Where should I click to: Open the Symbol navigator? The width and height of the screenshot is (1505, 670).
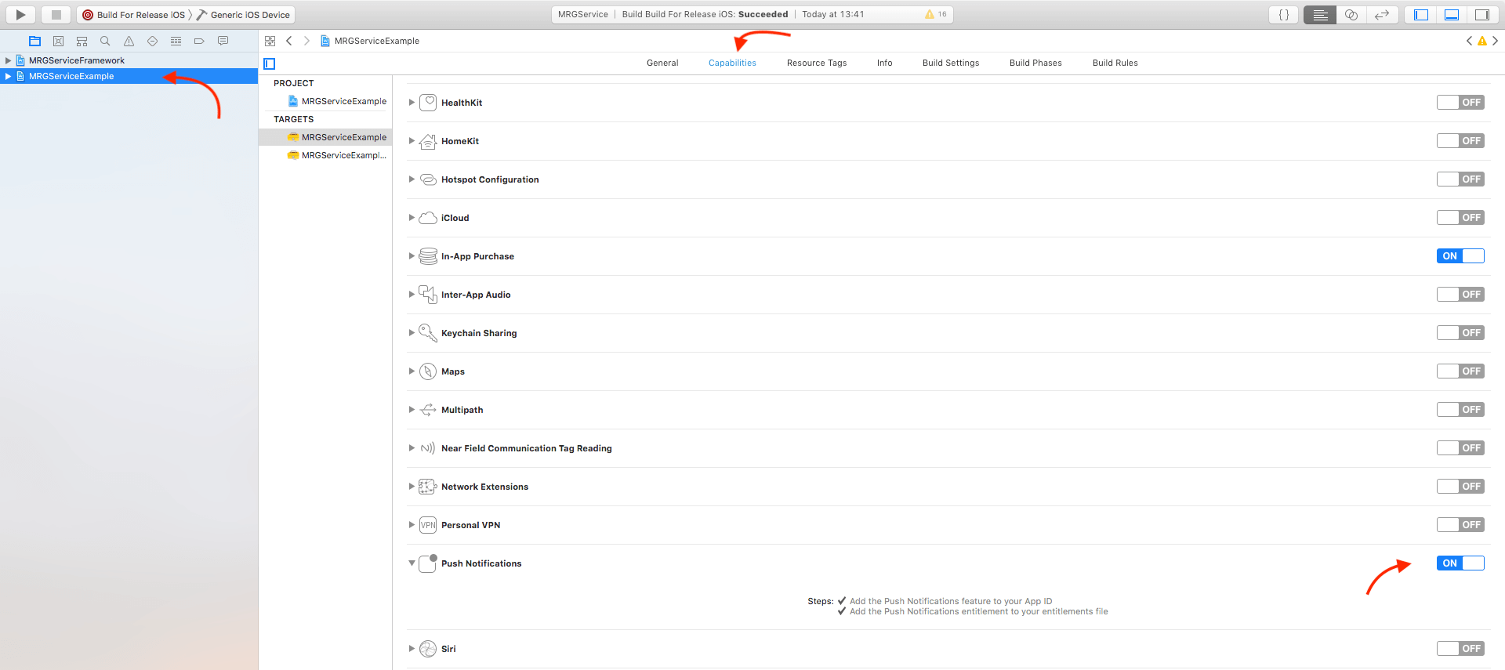[82, 41]
